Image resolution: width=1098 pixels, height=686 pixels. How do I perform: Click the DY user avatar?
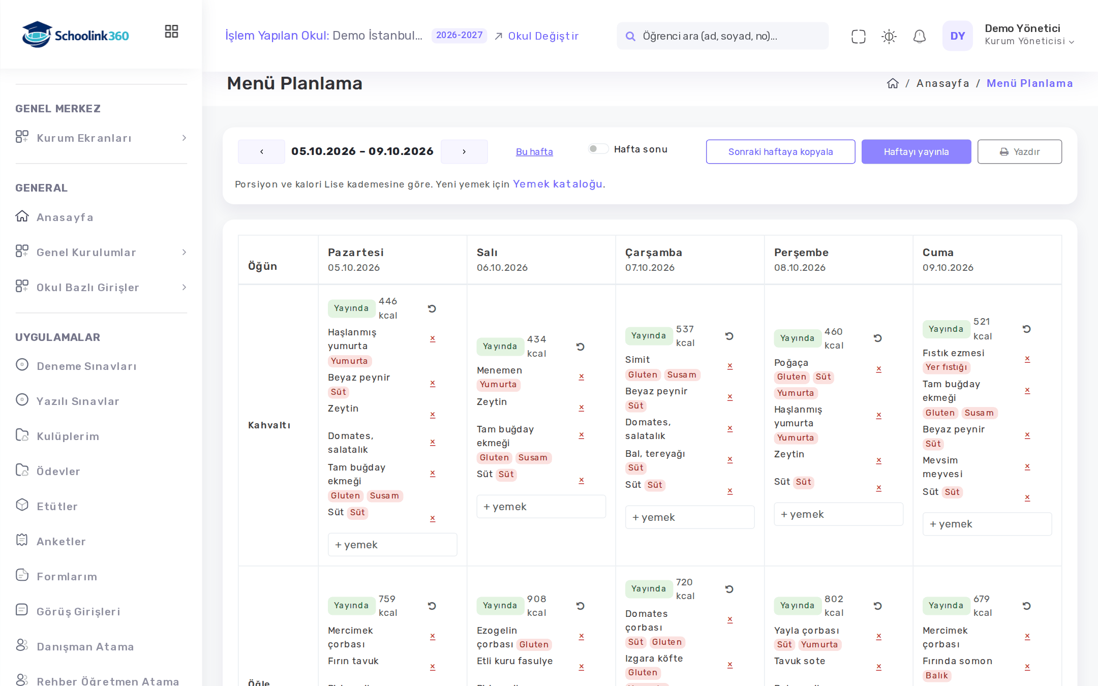[x=957, y=36]
